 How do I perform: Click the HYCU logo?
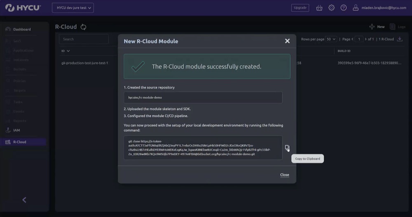point(23,8)
